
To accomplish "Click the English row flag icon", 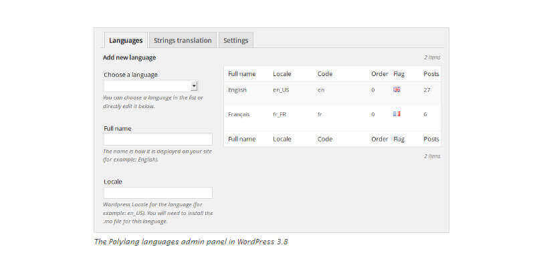I will (x=397, y=89).
